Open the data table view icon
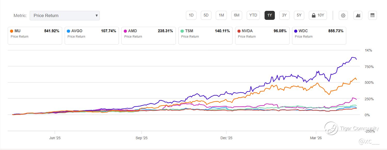The height and width of the screenshot is (150, 387). coord(372,15)
